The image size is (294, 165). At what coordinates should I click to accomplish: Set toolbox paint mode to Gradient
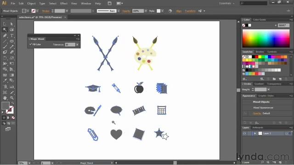[x=8, y=118]
